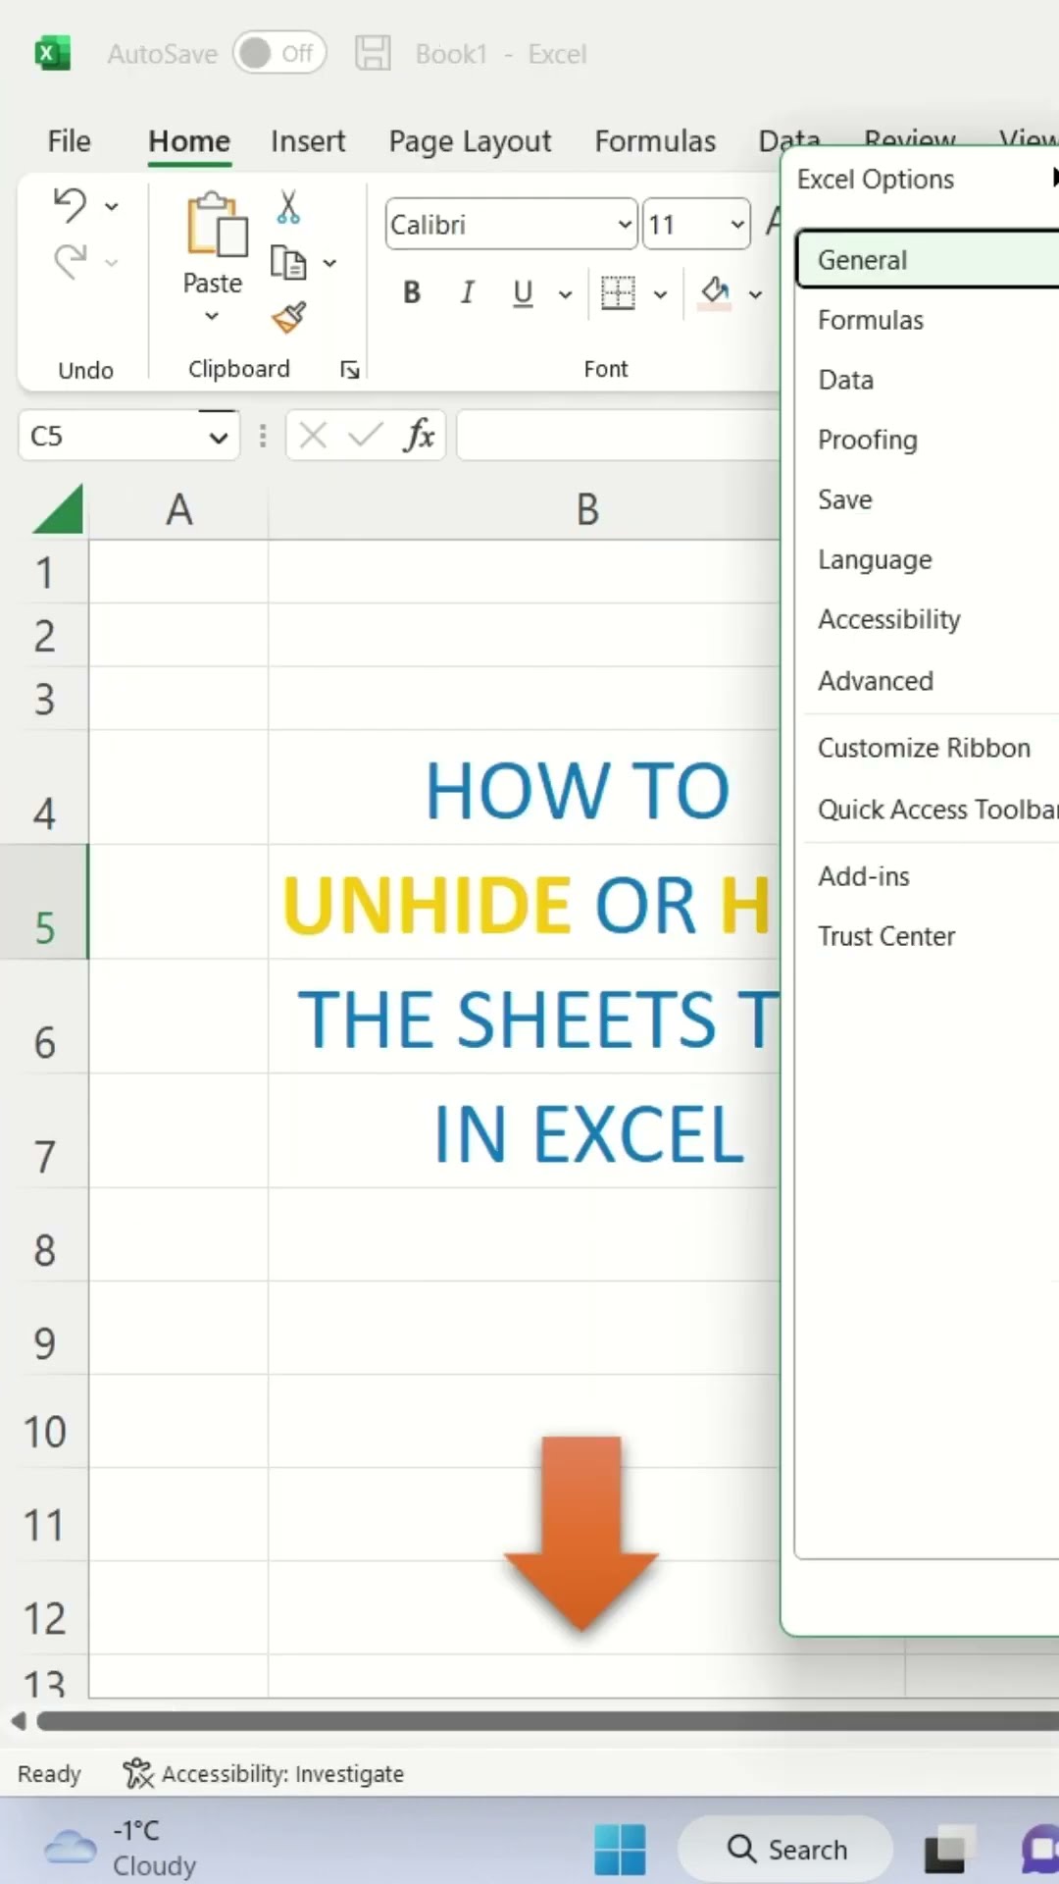This screenshot has height=1884, width=1059.
Task: Open Customize Ribbon options category
Action: [x=924, y=748]
